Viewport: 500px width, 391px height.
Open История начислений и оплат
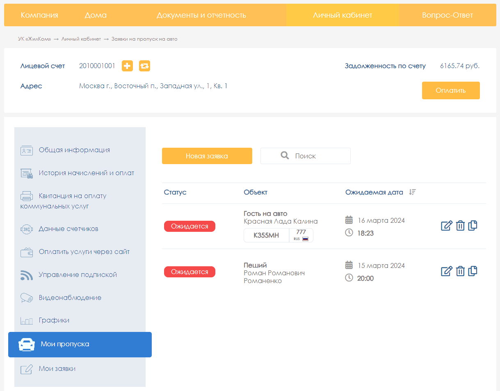click(x=87, y=173)
